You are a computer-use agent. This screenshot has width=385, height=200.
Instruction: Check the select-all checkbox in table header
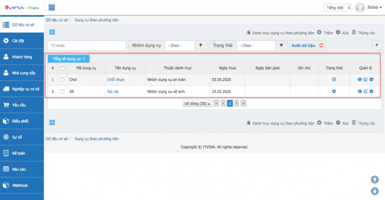pos(63,68)
